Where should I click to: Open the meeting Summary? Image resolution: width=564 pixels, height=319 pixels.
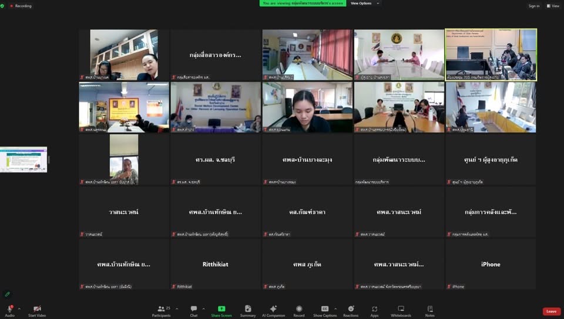click(248, 310)
